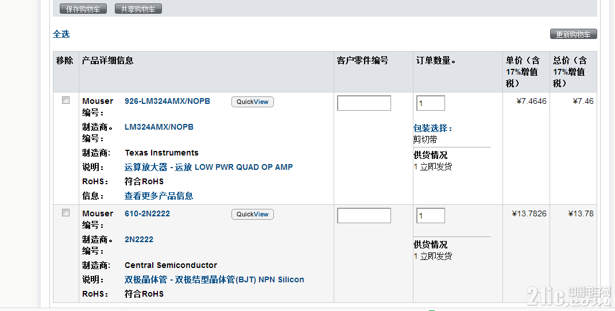Click unit price ¥13.7826

[x=529, y=213]
